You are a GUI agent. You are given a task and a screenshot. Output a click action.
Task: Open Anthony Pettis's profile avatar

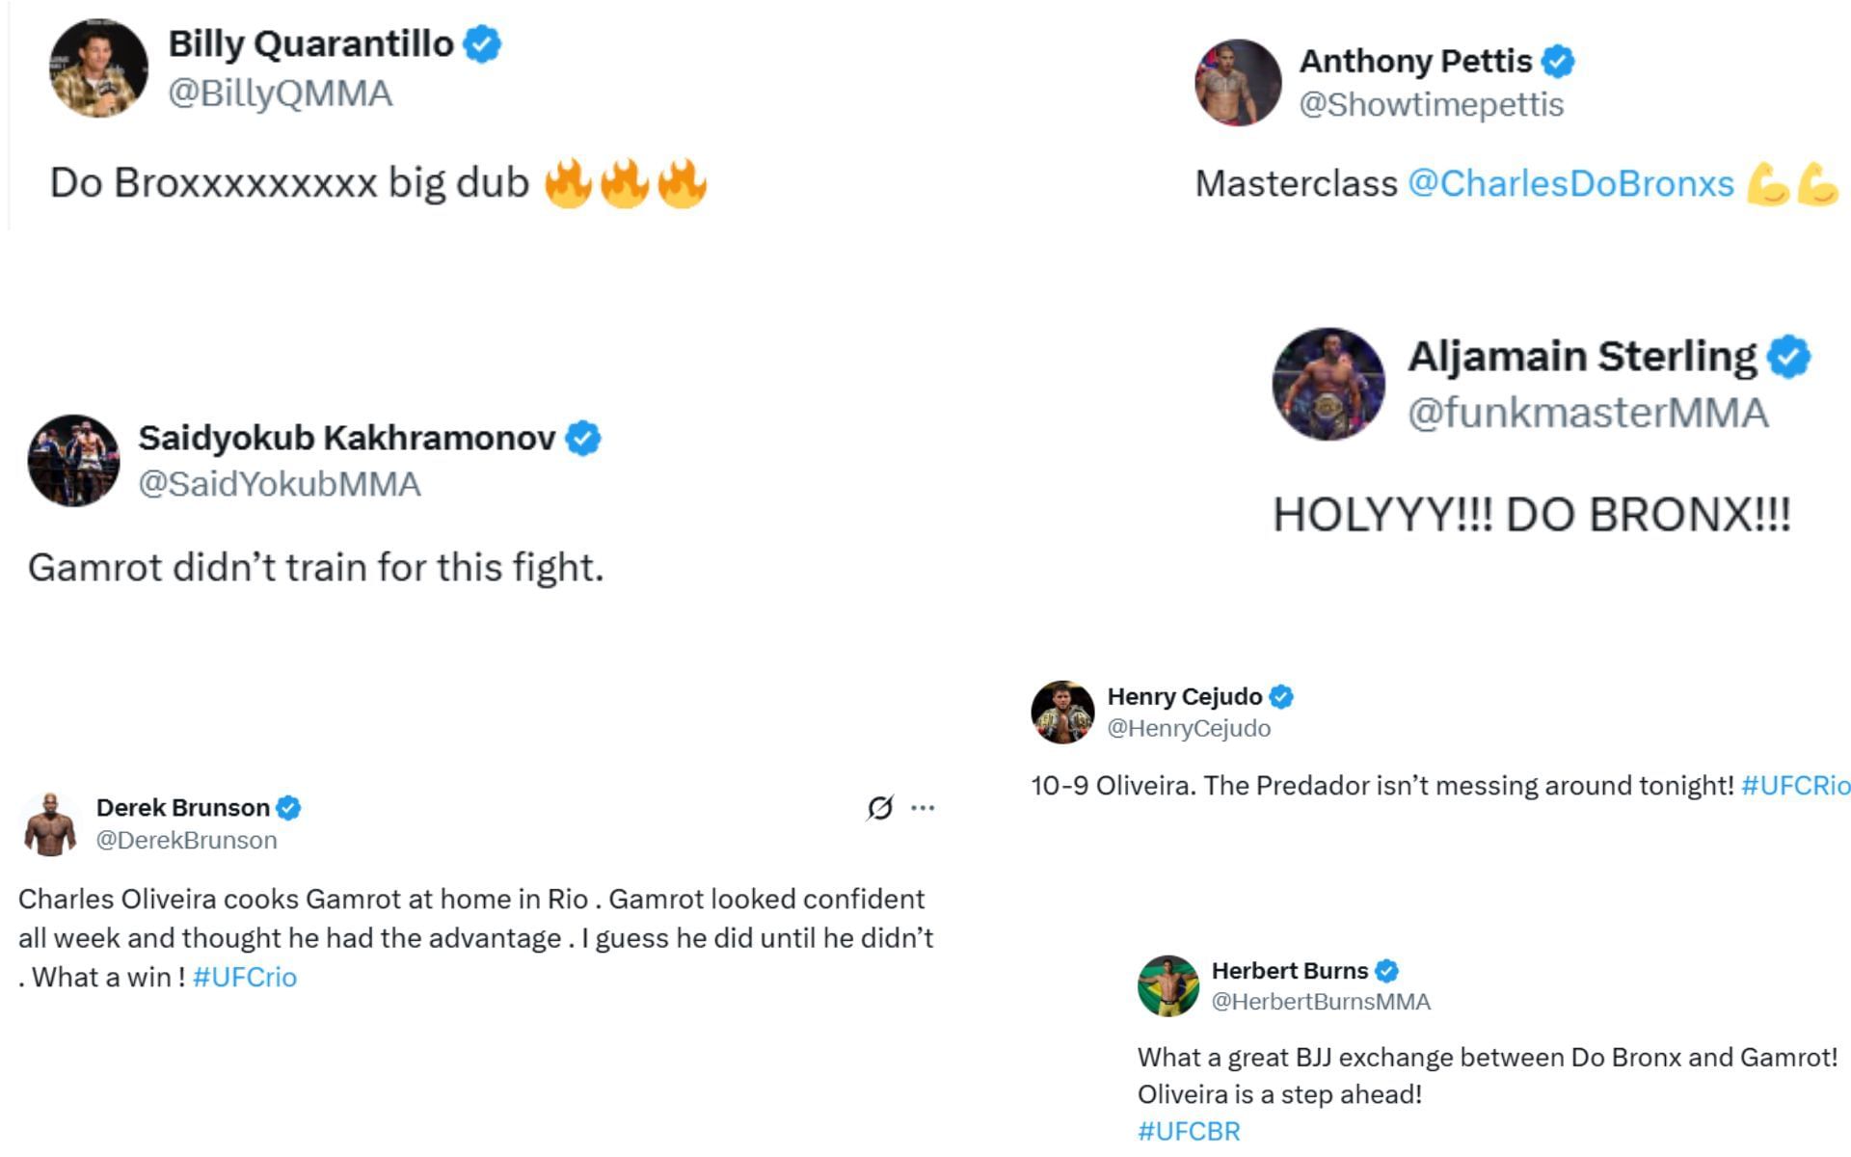point(1238,83)
